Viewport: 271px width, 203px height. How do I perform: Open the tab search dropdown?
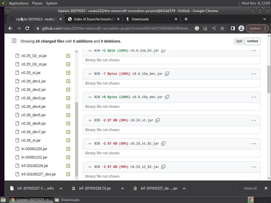pos(265,19)
